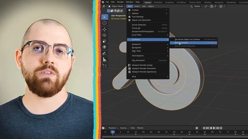Image resolution: width=248 pixels, height=139 pixels.
Task: Expand the Area submenu
Action: 148,76
